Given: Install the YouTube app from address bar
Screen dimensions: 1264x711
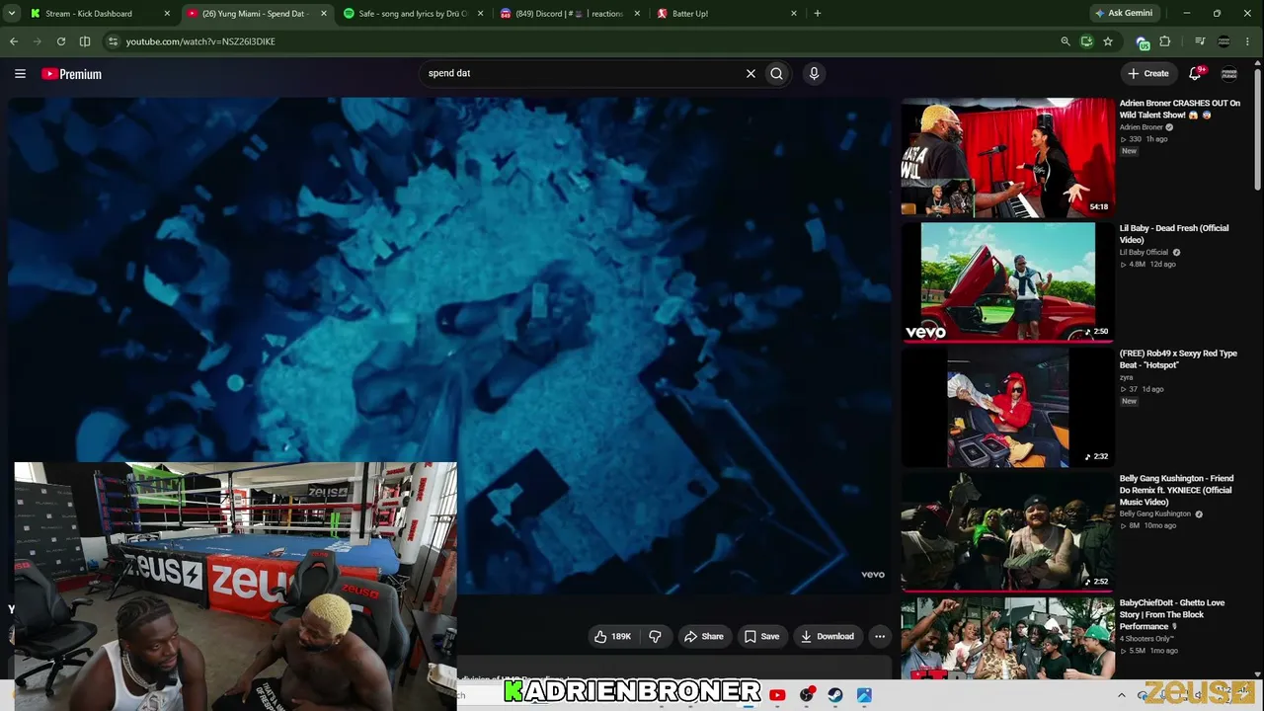Looking at the screenshot, I should (1086, 41).
